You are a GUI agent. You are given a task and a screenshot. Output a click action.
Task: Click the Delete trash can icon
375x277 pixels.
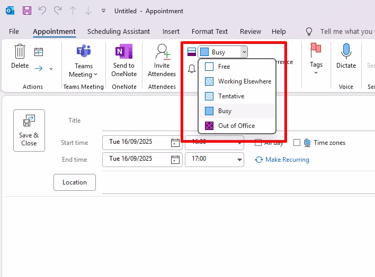(20, 52)
